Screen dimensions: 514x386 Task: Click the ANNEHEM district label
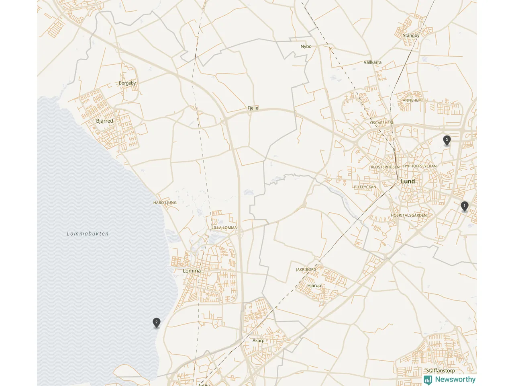coord(412,100)
